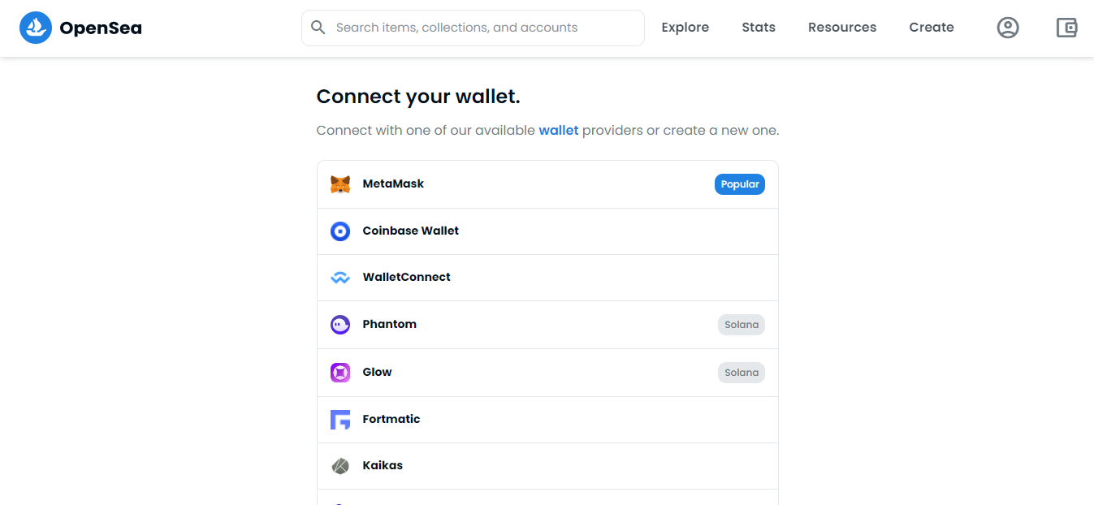The width and height of the screenshot is (1094, 505).
Task: Select the WalletConnect provider label
Action: point(406,277)
